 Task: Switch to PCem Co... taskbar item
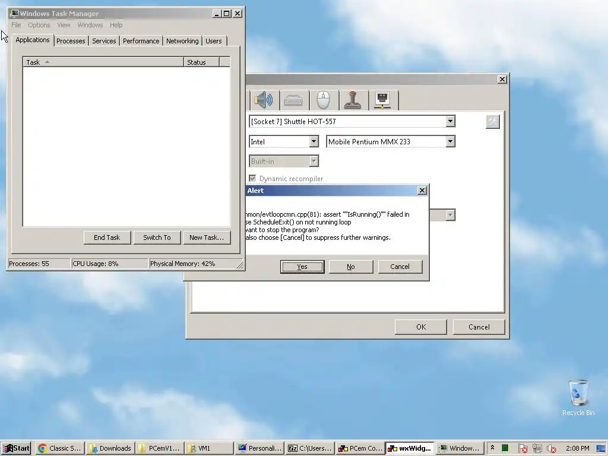pyautogui.click(x=360, y=448)
